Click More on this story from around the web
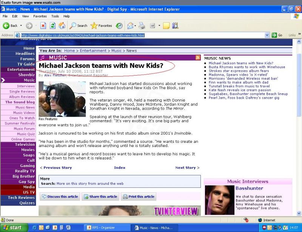 coord(90,184)
